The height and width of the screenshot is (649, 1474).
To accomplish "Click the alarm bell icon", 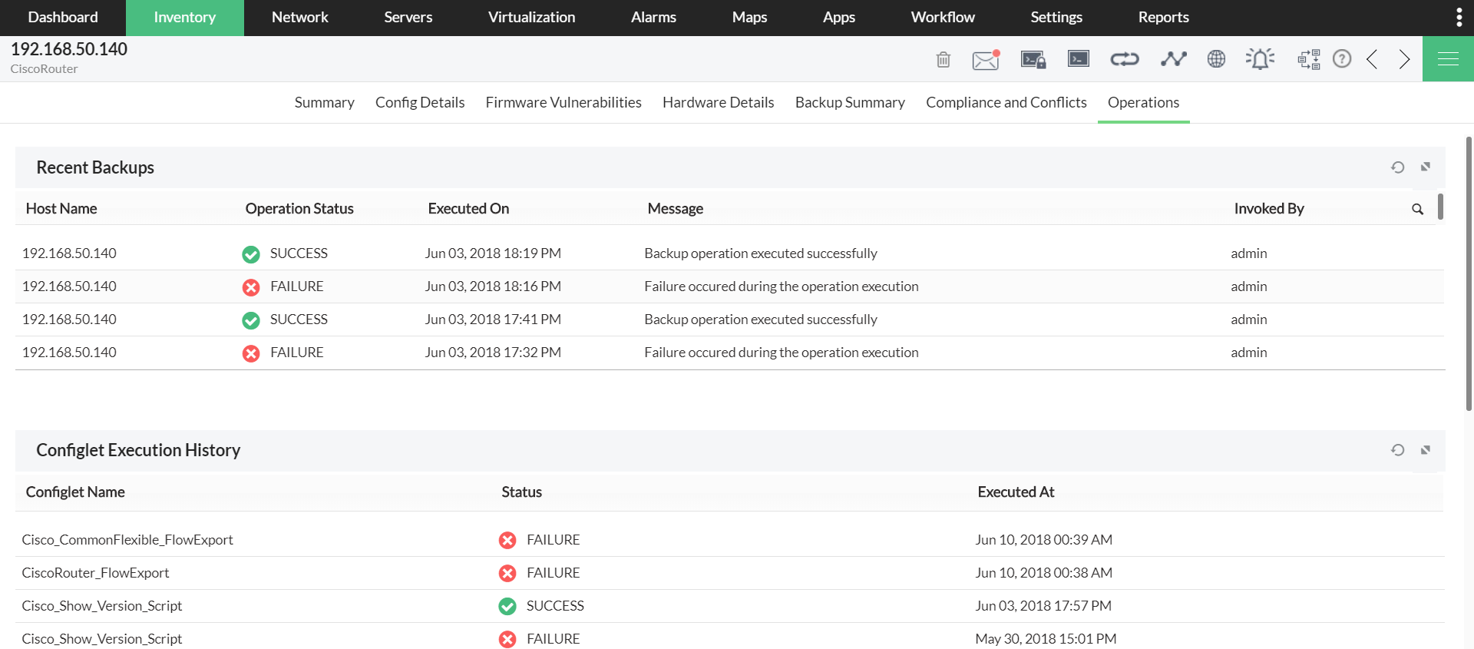I will pos(1260,58).
